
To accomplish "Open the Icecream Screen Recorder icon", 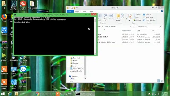I will [x=4, y=84].
